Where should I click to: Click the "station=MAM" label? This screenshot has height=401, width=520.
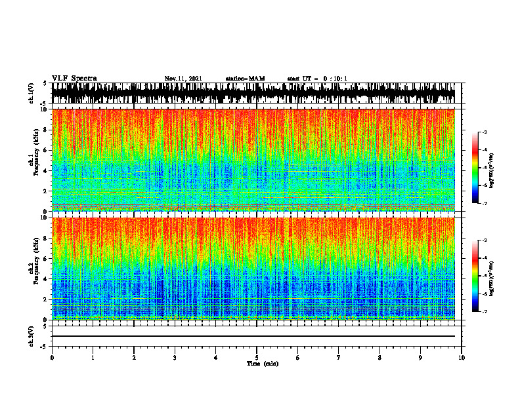point(245,79)
